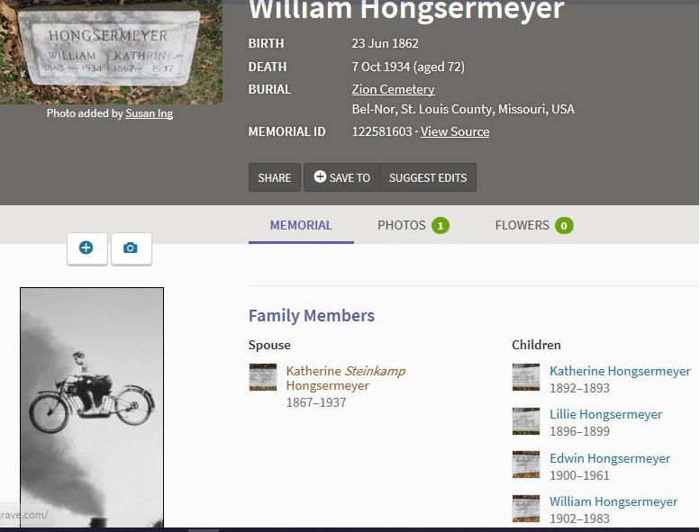Click the Suggest Edits button

point(428,177)
